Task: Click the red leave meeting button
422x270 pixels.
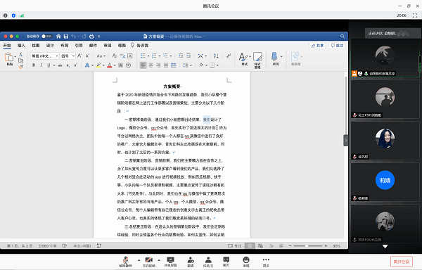Action: coord(402,262)
